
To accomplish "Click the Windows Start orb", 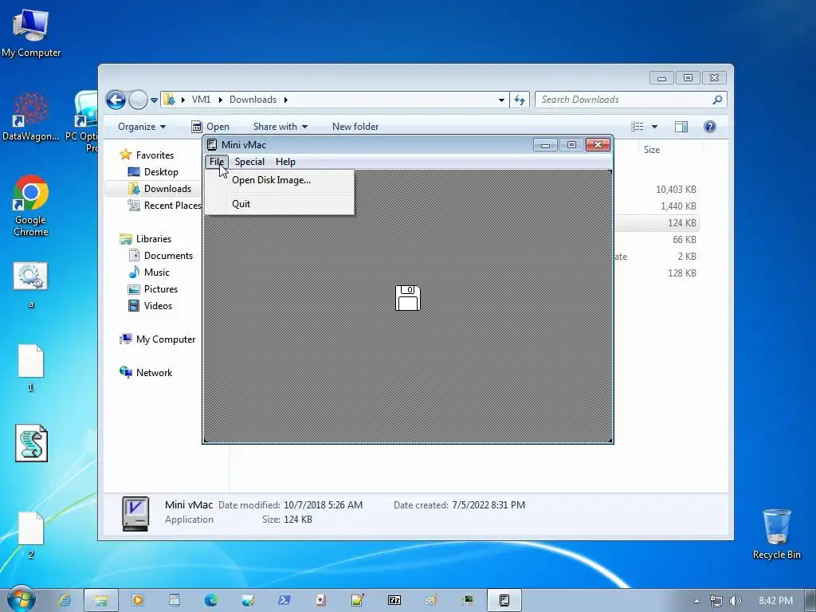I will point(21,600).
